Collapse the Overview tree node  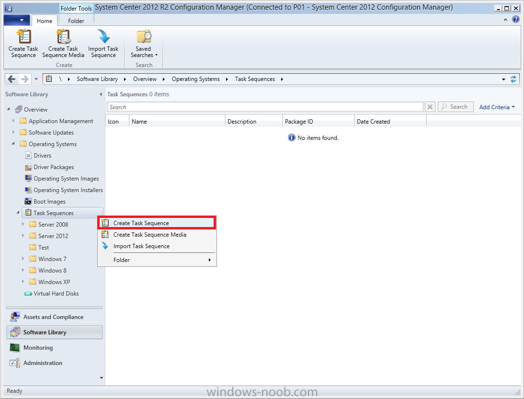(8, 109)
